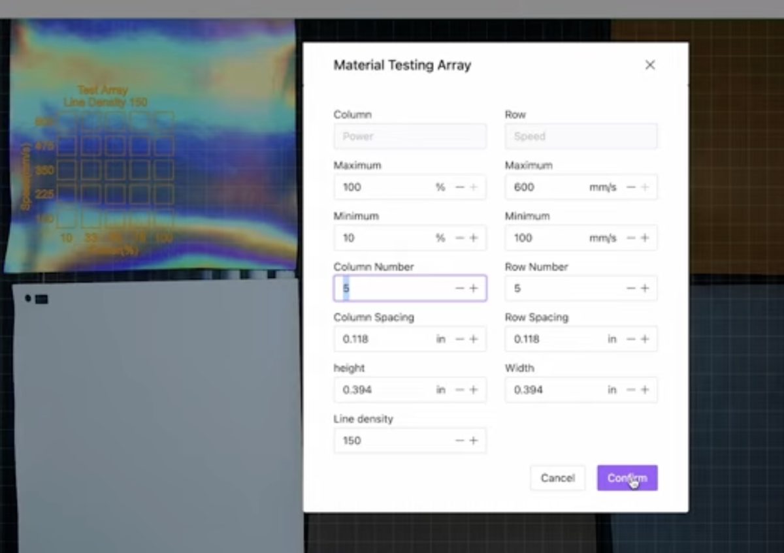
Task: Click the Line density label
Action: point(363,419)
